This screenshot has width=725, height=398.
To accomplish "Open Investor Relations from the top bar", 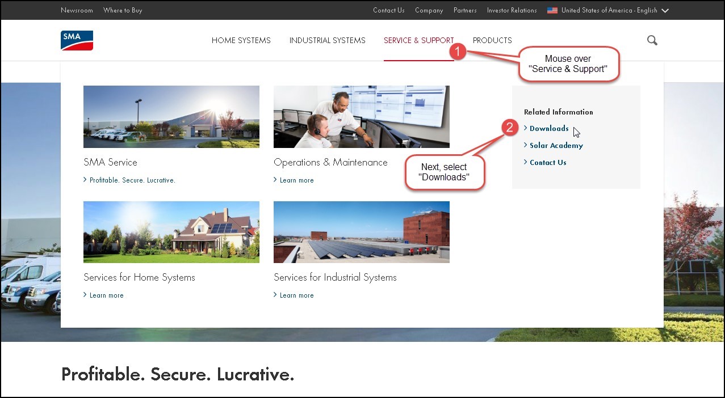I will (511, 10).
